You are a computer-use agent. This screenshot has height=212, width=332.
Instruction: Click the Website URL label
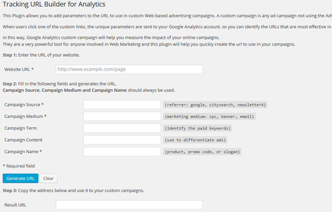pos(19,69)
